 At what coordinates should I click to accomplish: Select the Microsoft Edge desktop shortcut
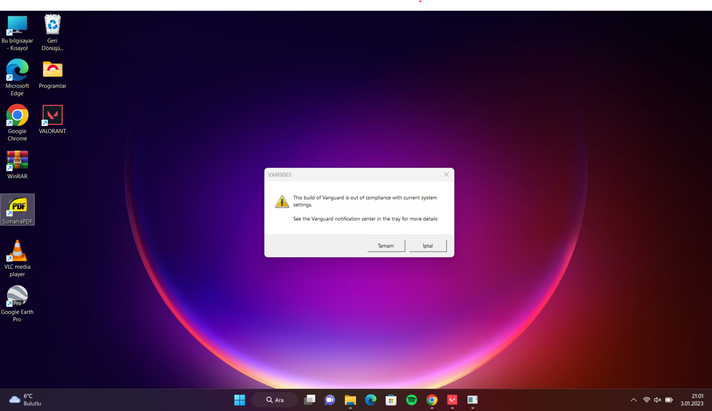[x=17, y=78]
